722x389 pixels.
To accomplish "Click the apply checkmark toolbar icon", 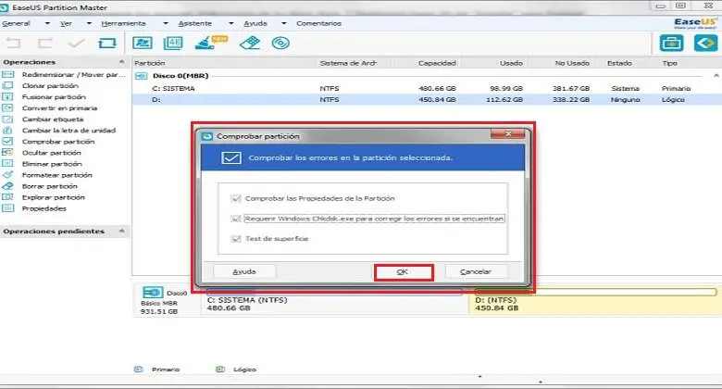I will pyautogui.click(x=77, y=44).
